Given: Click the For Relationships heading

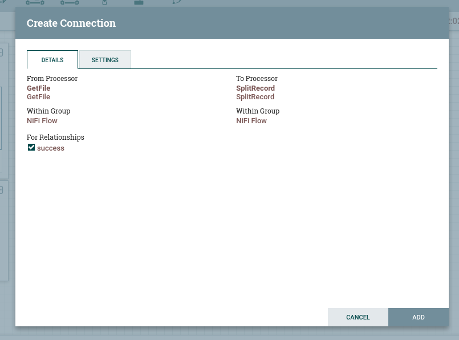Looking at the screenshot, I should click(55, 137).
